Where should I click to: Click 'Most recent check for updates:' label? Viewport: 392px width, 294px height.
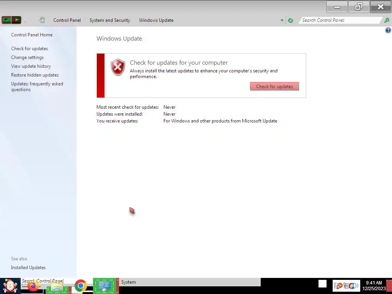(x=127, y=107)
